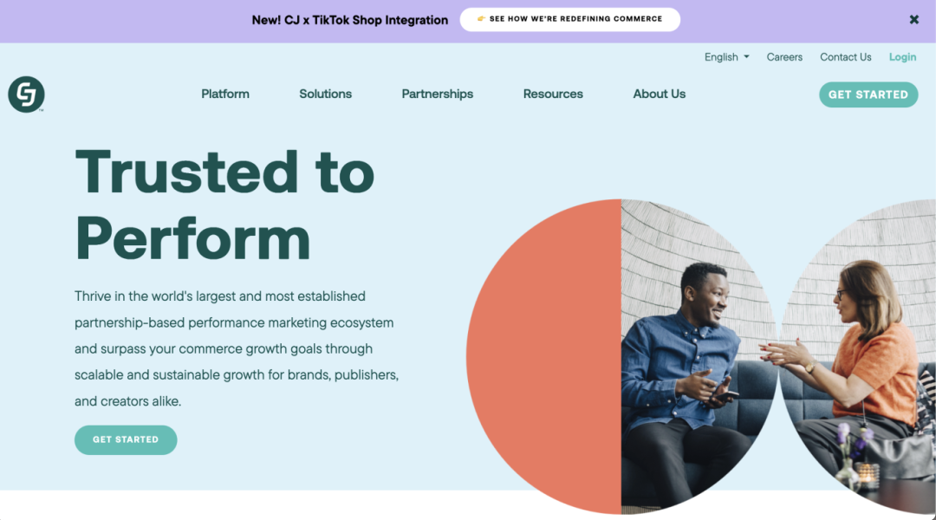The height and width of the screenshot is (520, 936).
Task: Click the photo of the man in blue shirt
Action: pyautogui.click(x=693, y=355)
